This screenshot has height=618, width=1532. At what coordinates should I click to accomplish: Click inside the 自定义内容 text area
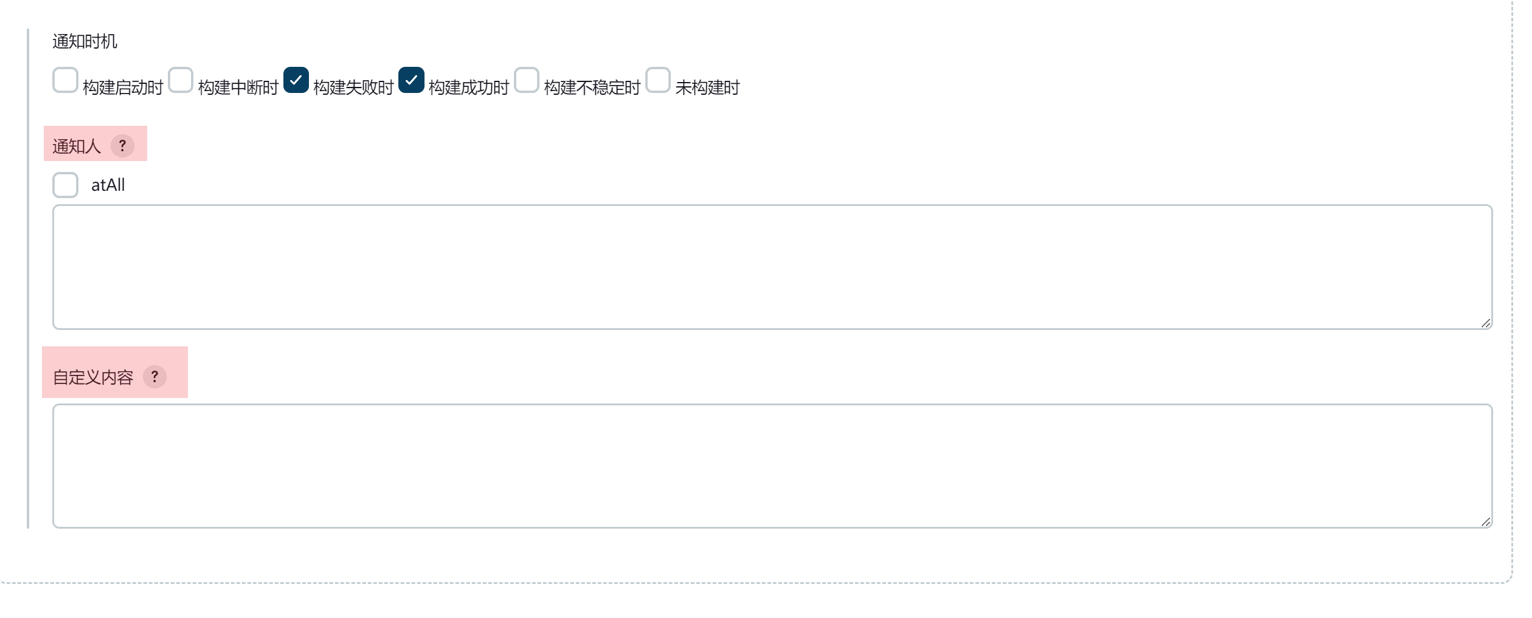click(x=772, y=466)
